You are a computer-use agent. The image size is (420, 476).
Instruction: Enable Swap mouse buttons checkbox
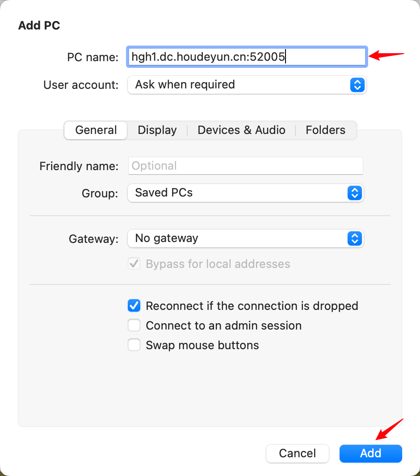(x=134, y=345)
